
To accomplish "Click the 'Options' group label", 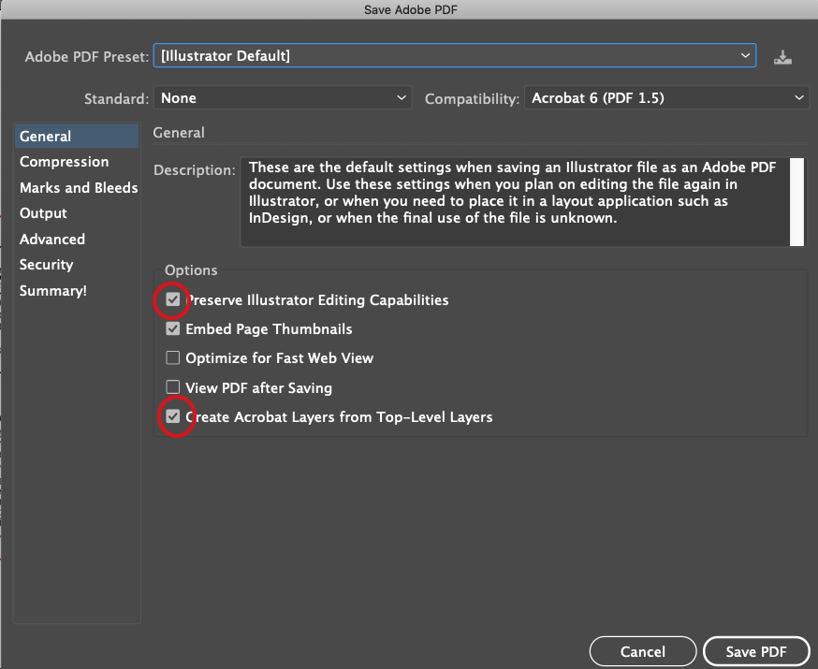I will point(191,270).
